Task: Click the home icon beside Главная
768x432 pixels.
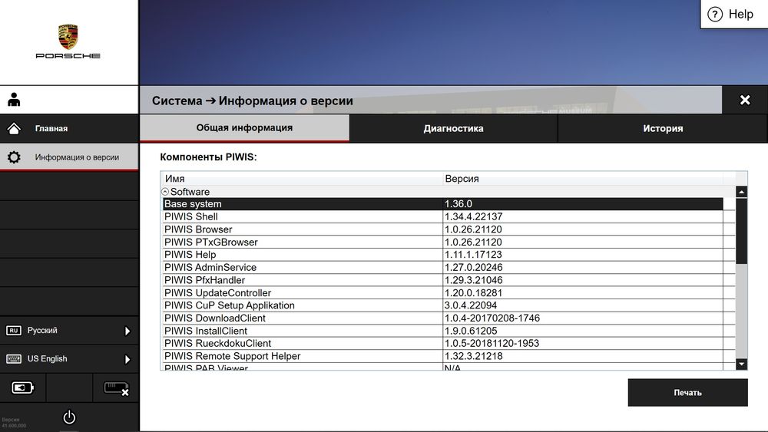Action: (14, 128)
